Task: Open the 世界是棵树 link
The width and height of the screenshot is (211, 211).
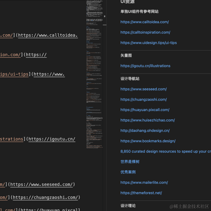Action: [x=130, y=162]
